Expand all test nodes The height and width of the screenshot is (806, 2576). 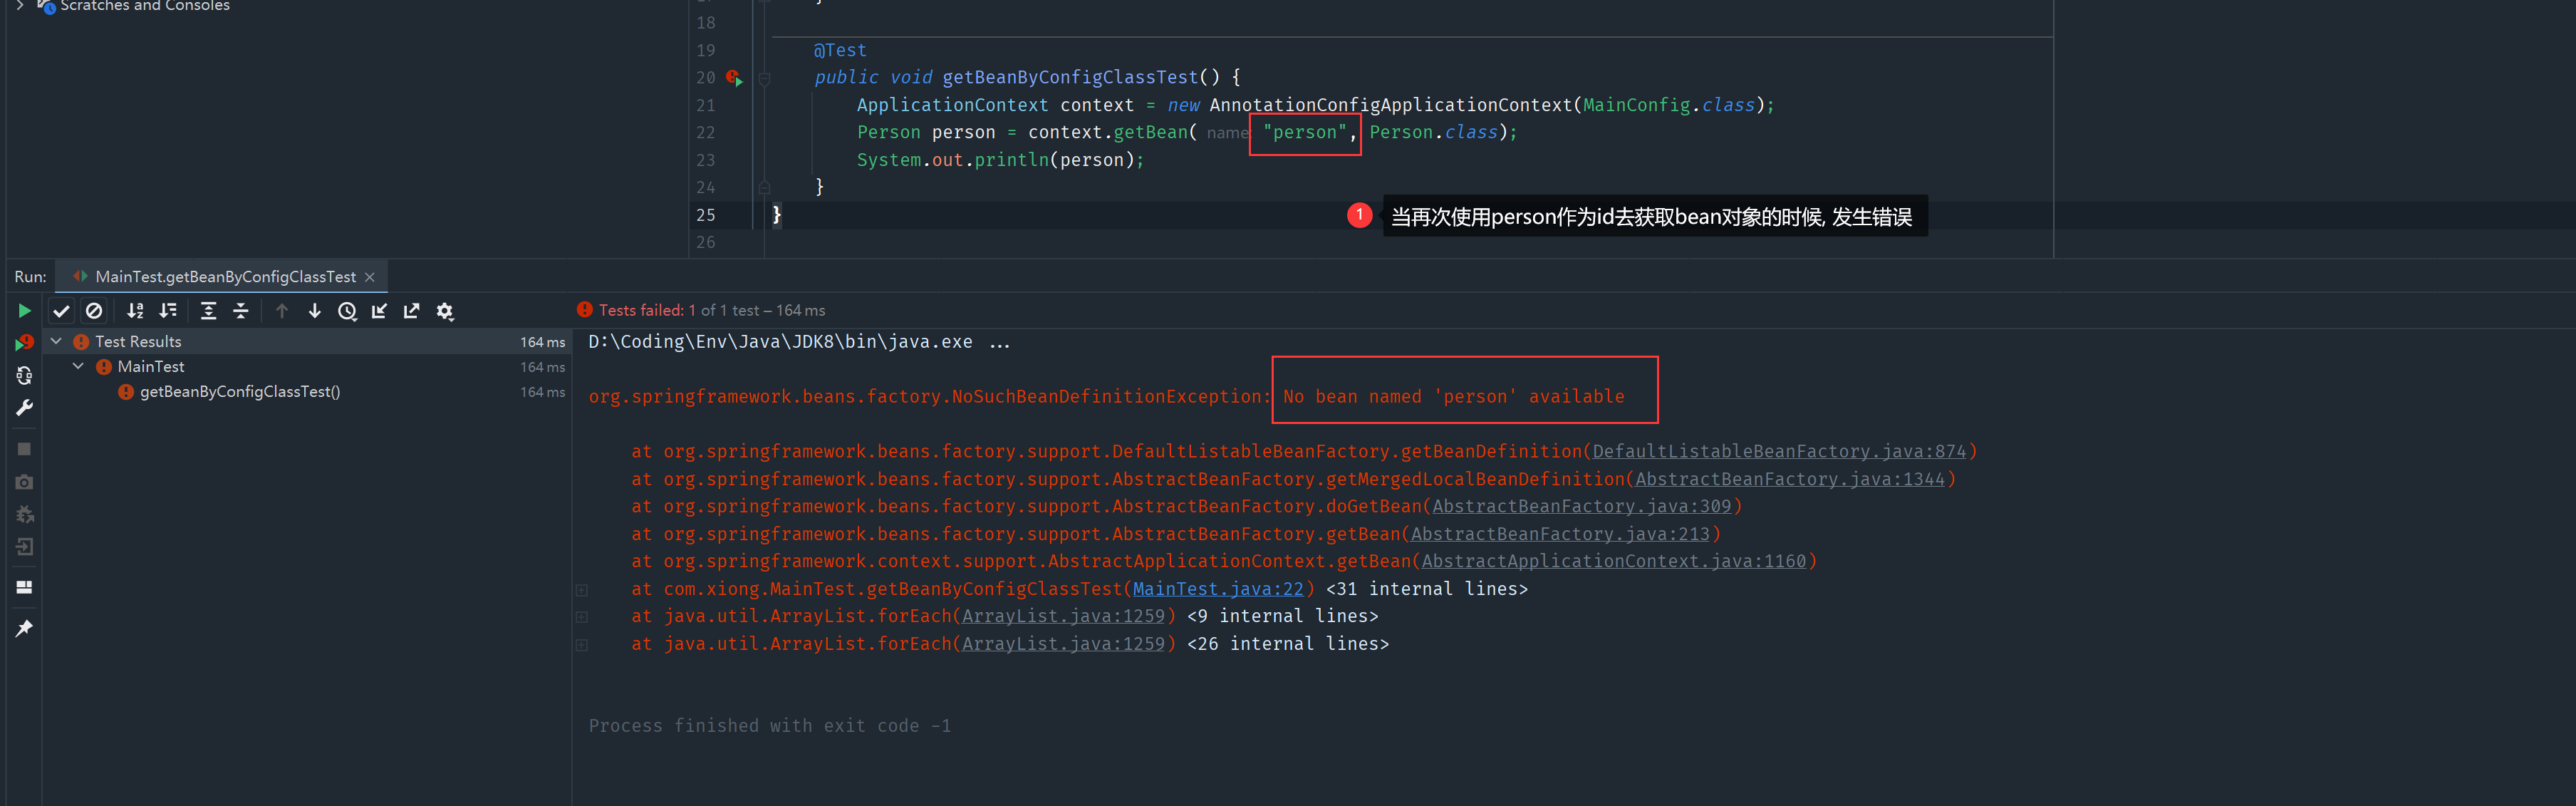208,311
